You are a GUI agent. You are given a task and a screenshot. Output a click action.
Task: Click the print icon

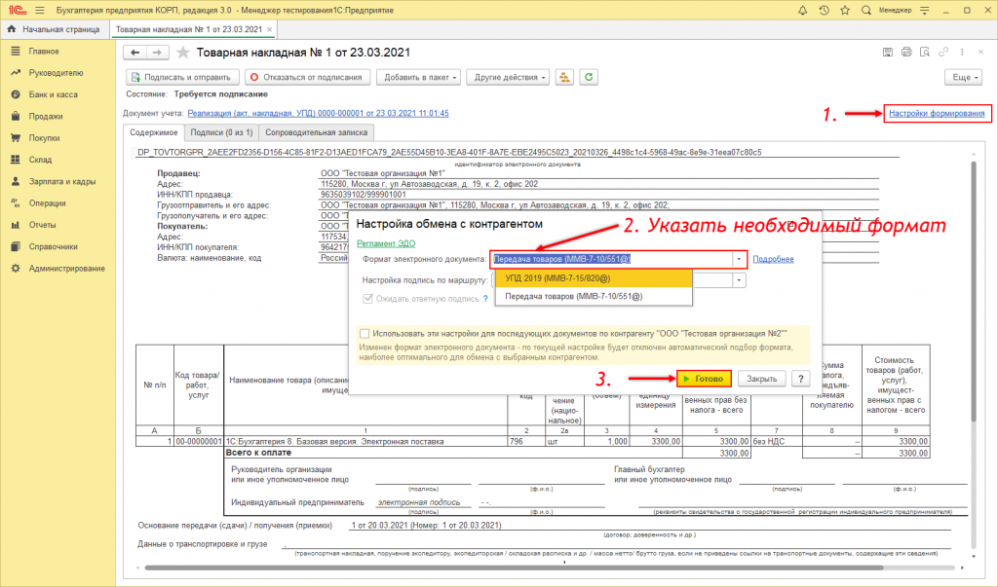(x=906, y=53)
